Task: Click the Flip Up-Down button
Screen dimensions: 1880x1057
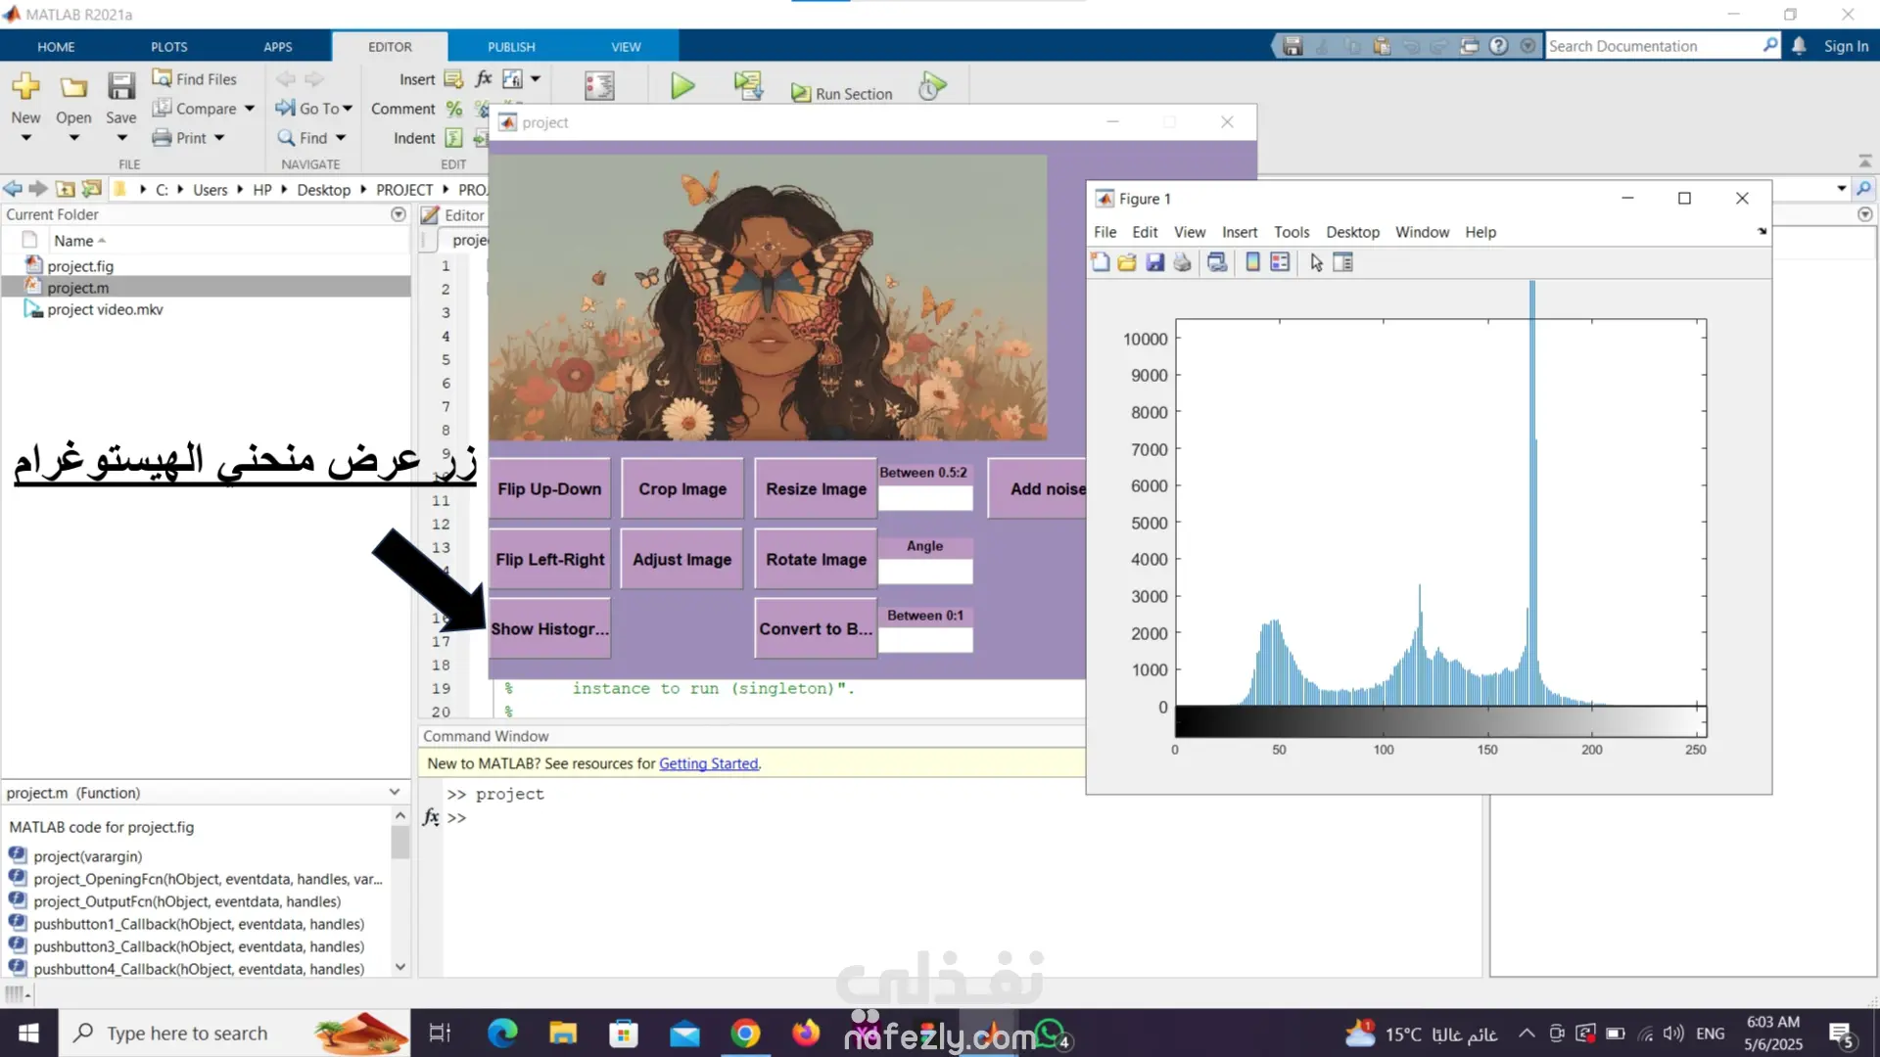Action: (x=549, y=488)
